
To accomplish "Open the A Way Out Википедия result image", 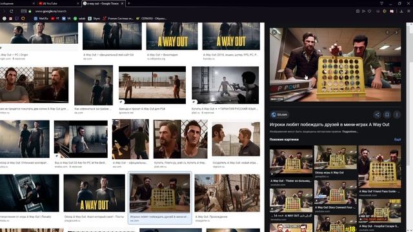I will coord(172,36).
